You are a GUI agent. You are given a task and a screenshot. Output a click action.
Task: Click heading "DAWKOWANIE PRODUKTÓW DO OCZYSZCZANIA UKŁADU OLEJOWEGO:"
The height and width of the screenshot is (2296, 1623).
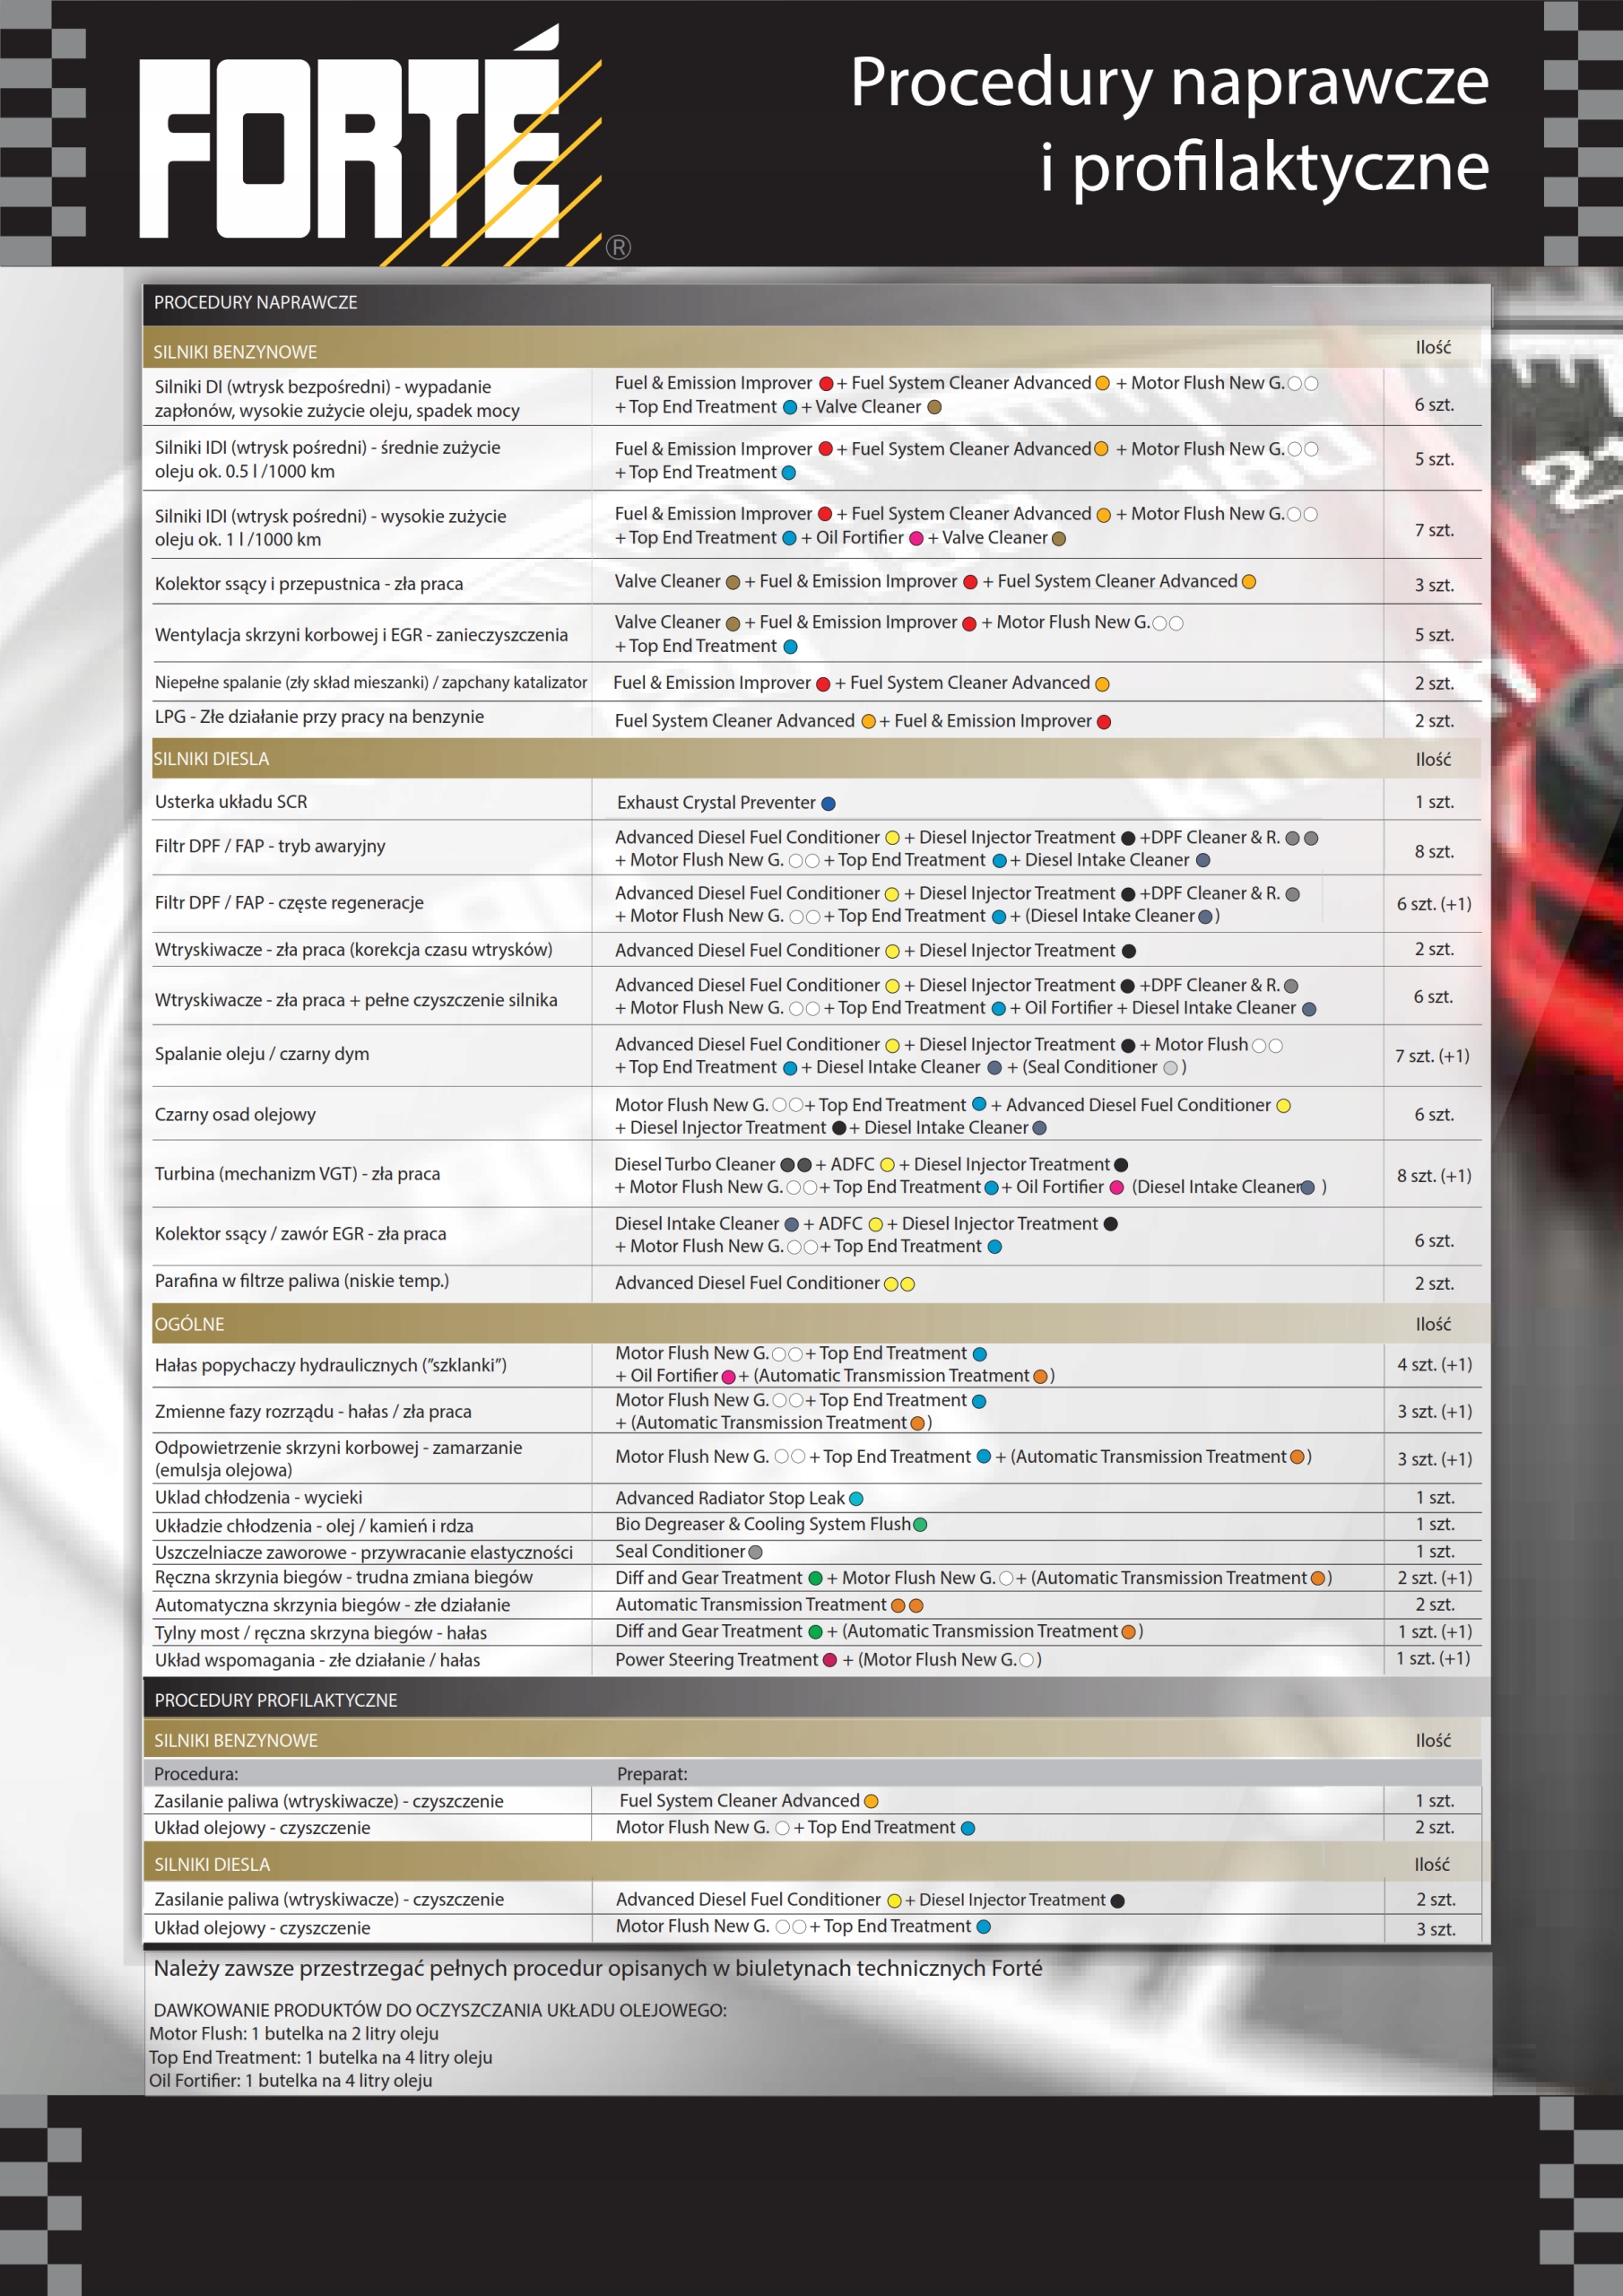pos(440,2010)
